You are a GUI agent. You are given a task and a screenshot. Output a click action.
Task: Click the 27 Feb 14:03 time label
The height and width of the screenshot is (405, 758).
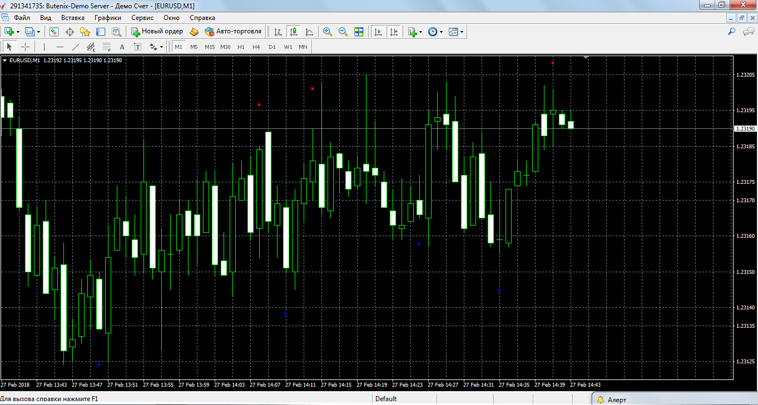click(230, 384)
